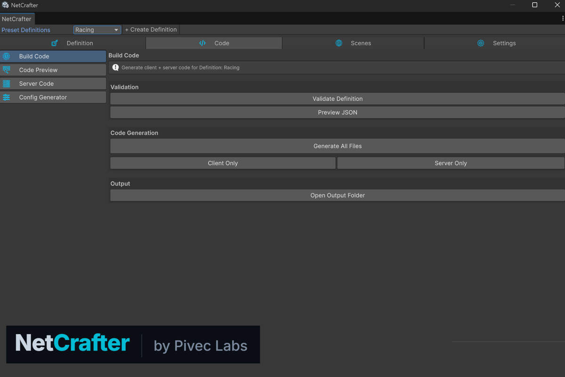The width and height of the screenshot is (565, 377).
Task: Click Open Output Folder button
Action: click(x=338, y=195)
